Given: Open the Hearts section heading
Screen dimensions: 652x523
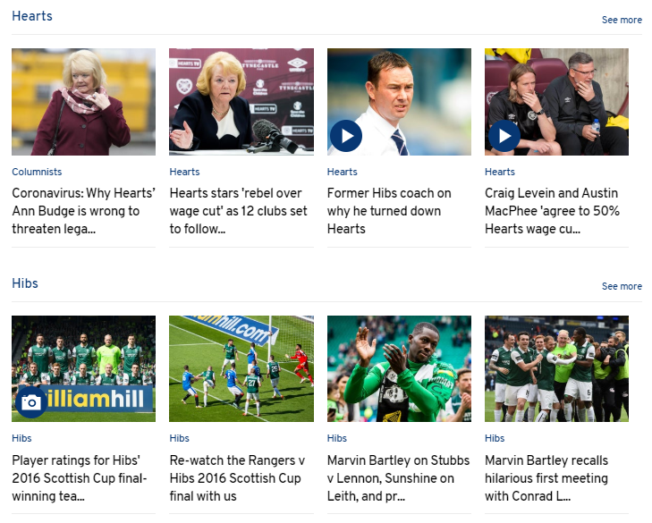Looking at the screenshot, I should [x=32, y=16].
